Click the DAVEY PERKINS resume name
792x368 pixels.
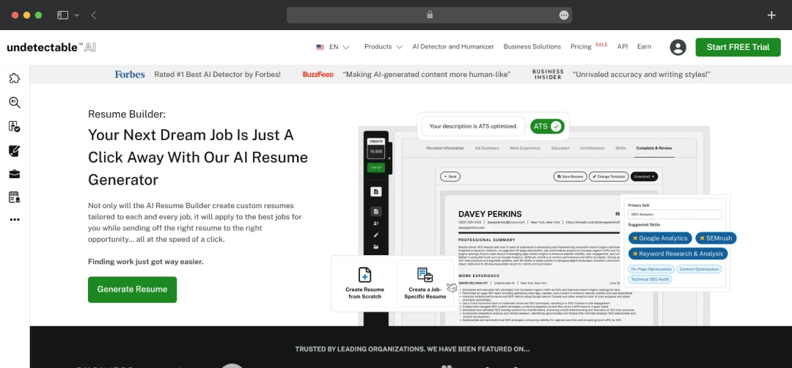490,214
